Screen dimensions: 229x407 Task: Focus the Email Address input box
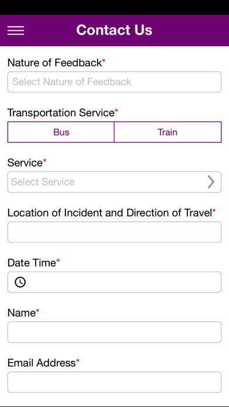[x=114, y=382]
